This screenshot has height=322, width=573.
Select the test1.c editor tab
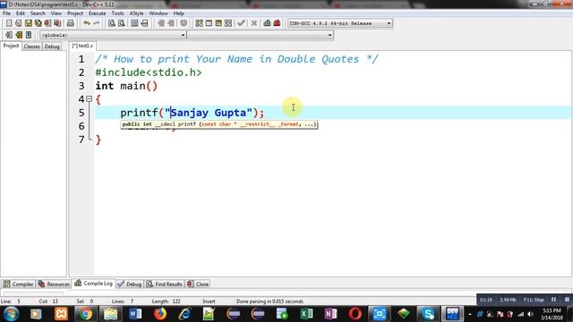[x=82, y=46]
